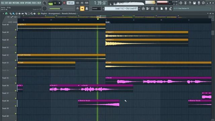
Task: Click the arrow right of the pattern selector
Action: click(x=139, y=8)
